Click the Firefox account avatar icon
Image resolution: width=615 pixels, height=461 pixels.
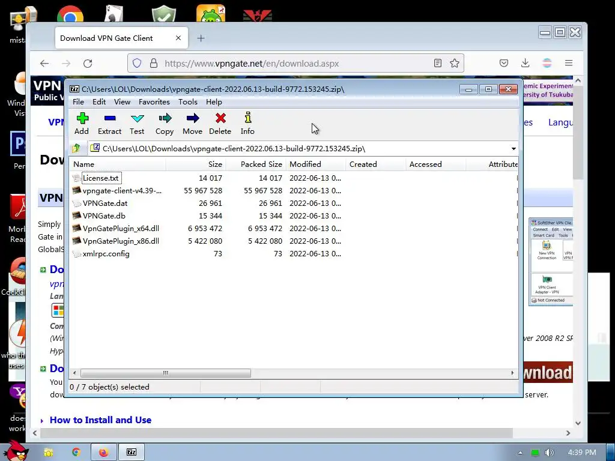click(x=547, y=63)
